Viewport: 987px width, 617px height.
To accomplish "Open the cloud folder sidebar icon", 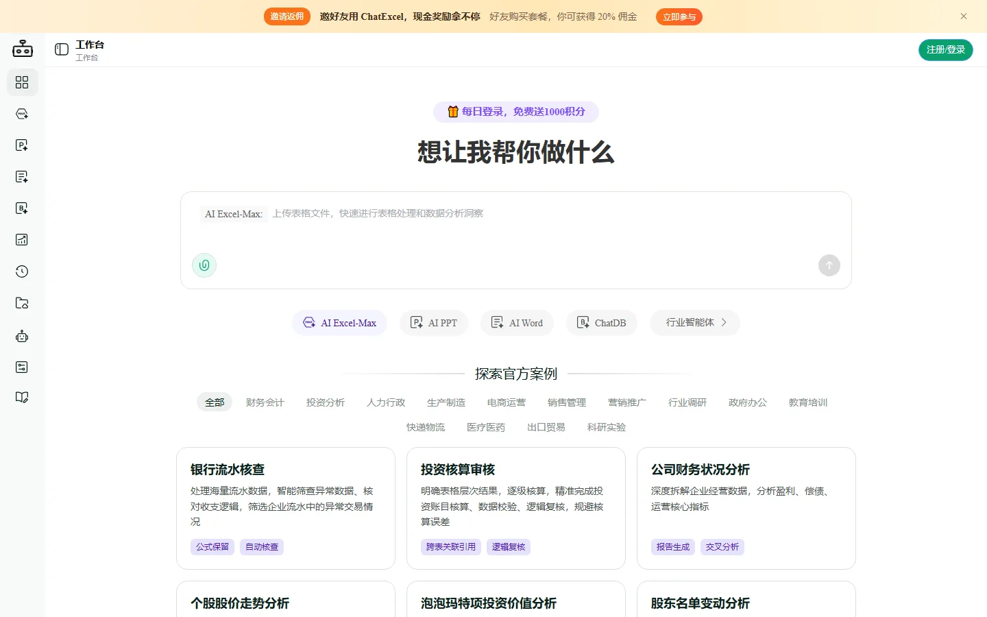I will coord(22,303).
